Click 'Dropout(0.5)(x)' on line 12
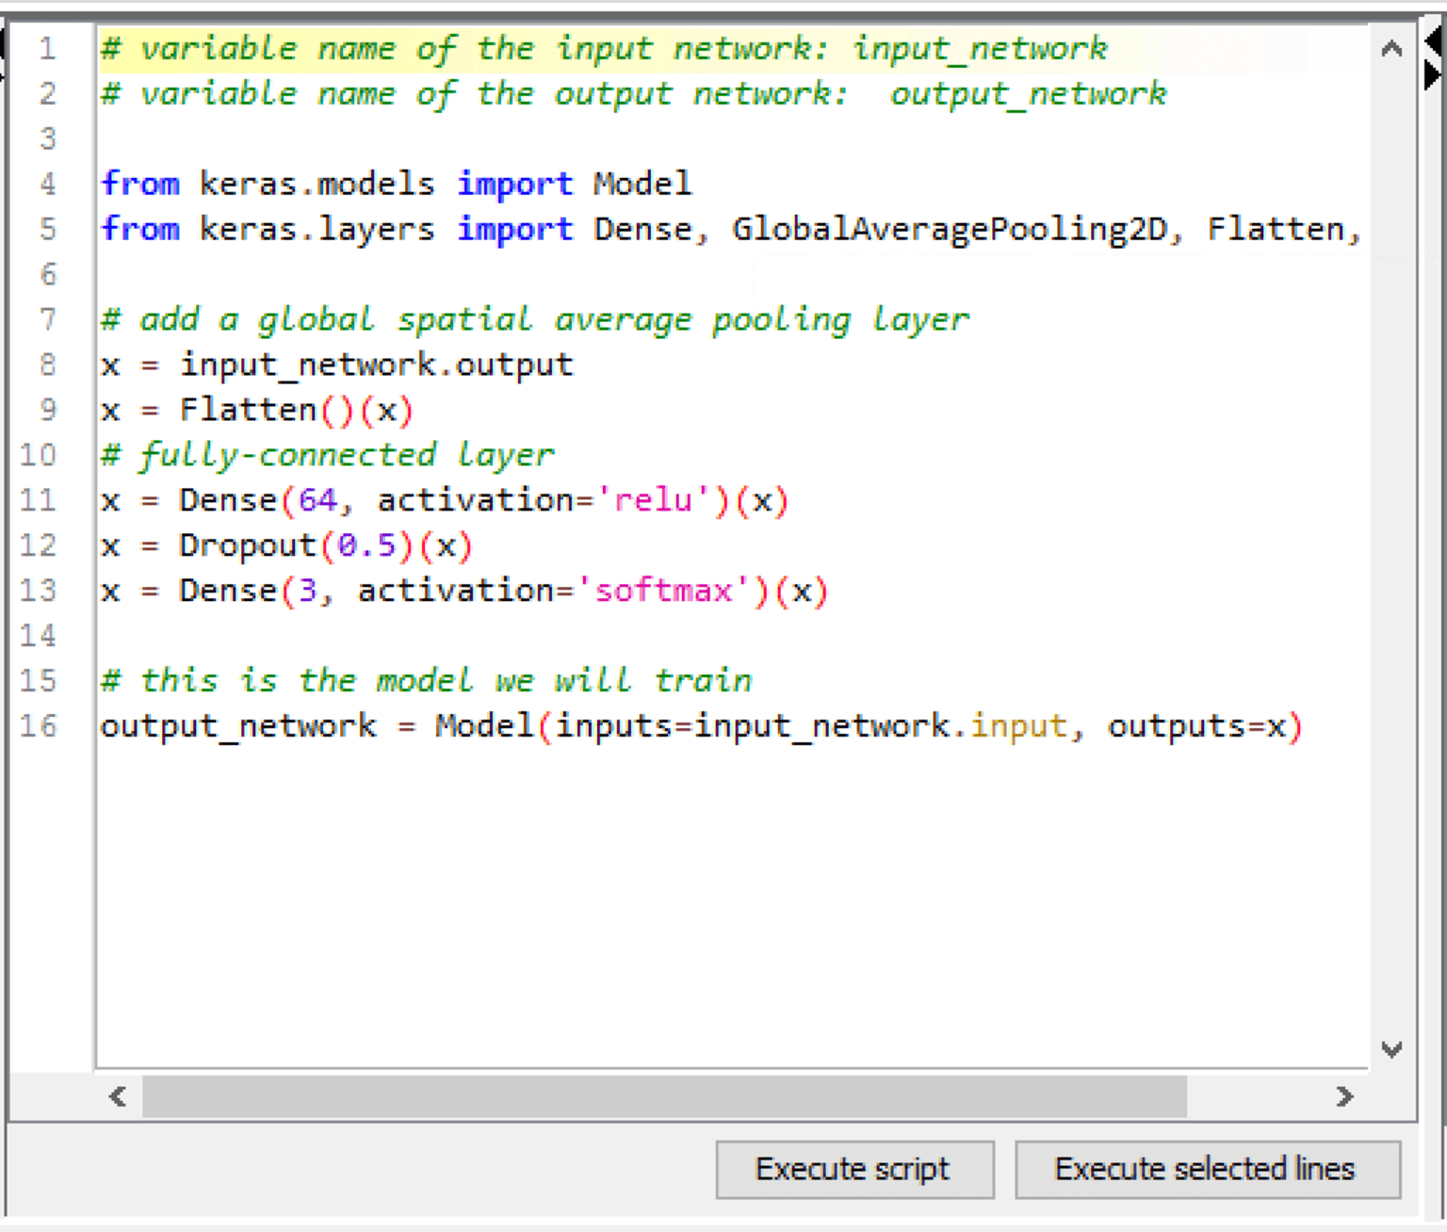The height and width of the screenshot is (1232, 1447). [326, 545]
